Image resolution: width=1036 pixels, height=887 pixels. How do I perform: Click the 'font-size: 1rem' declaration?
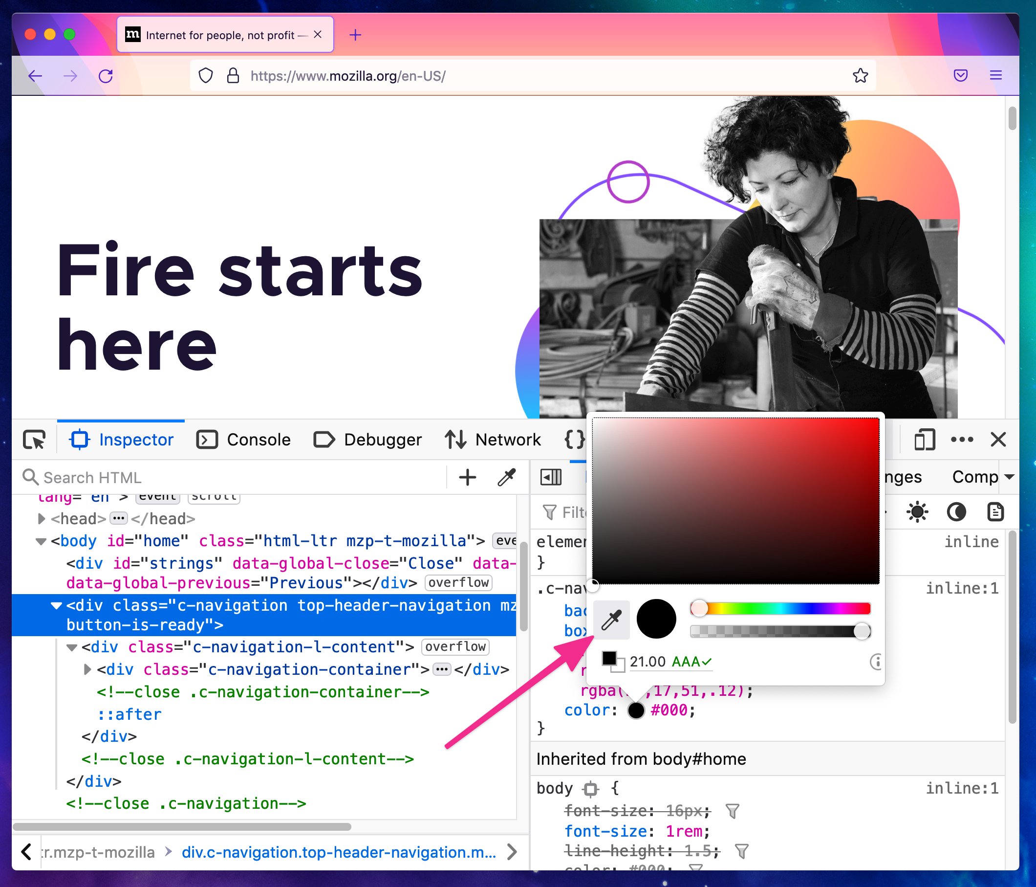[x=636, y=831]
